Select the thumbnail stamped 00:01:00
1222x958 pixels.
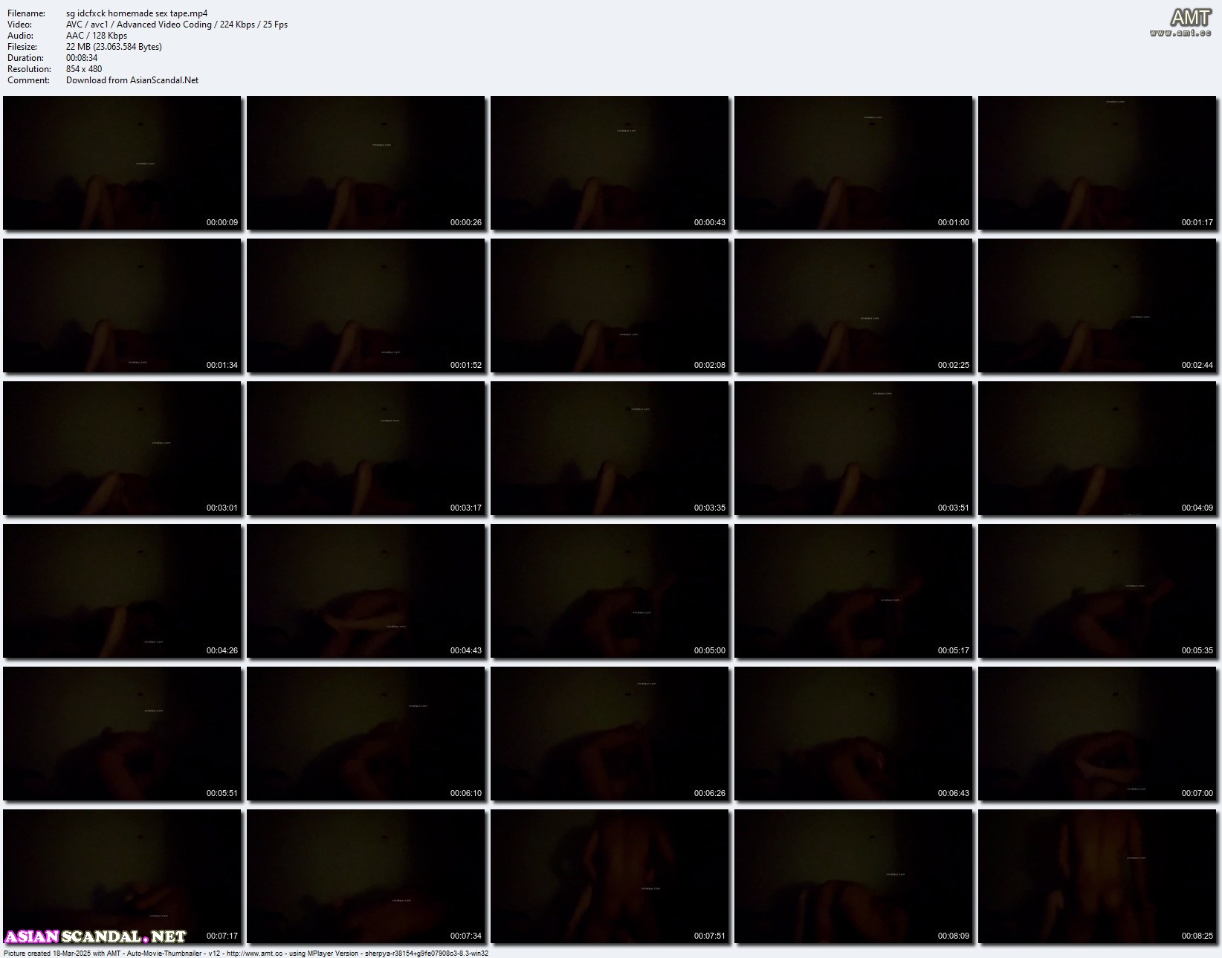click(x=853, y=162)
